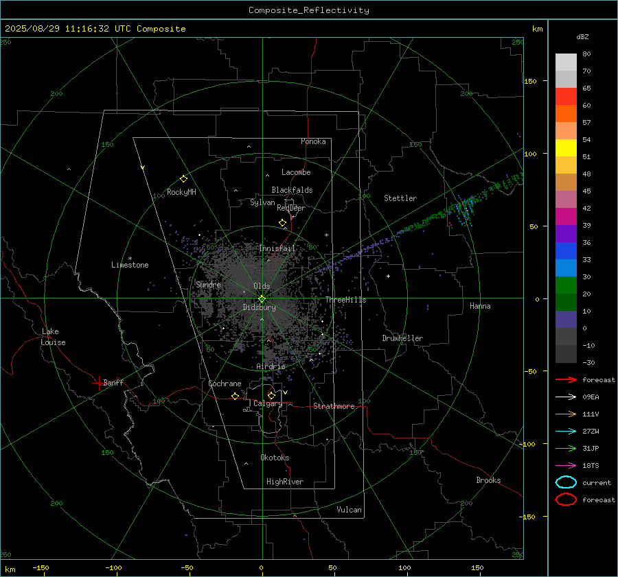
Task: Click the dBZ legend heading
Action: [582, 37]
